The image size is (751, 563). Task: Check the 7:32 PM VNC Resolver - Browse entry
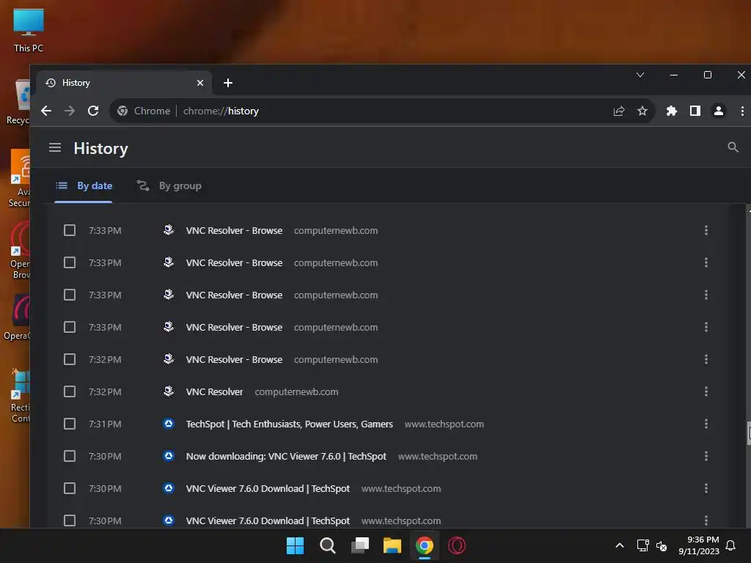click(x=70, y=359)
